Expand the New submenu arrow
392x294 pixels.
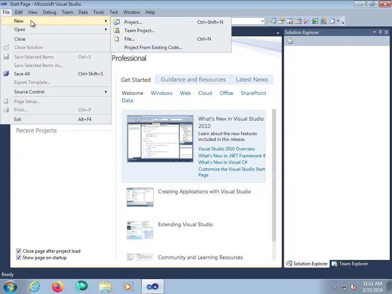(106, 21)
